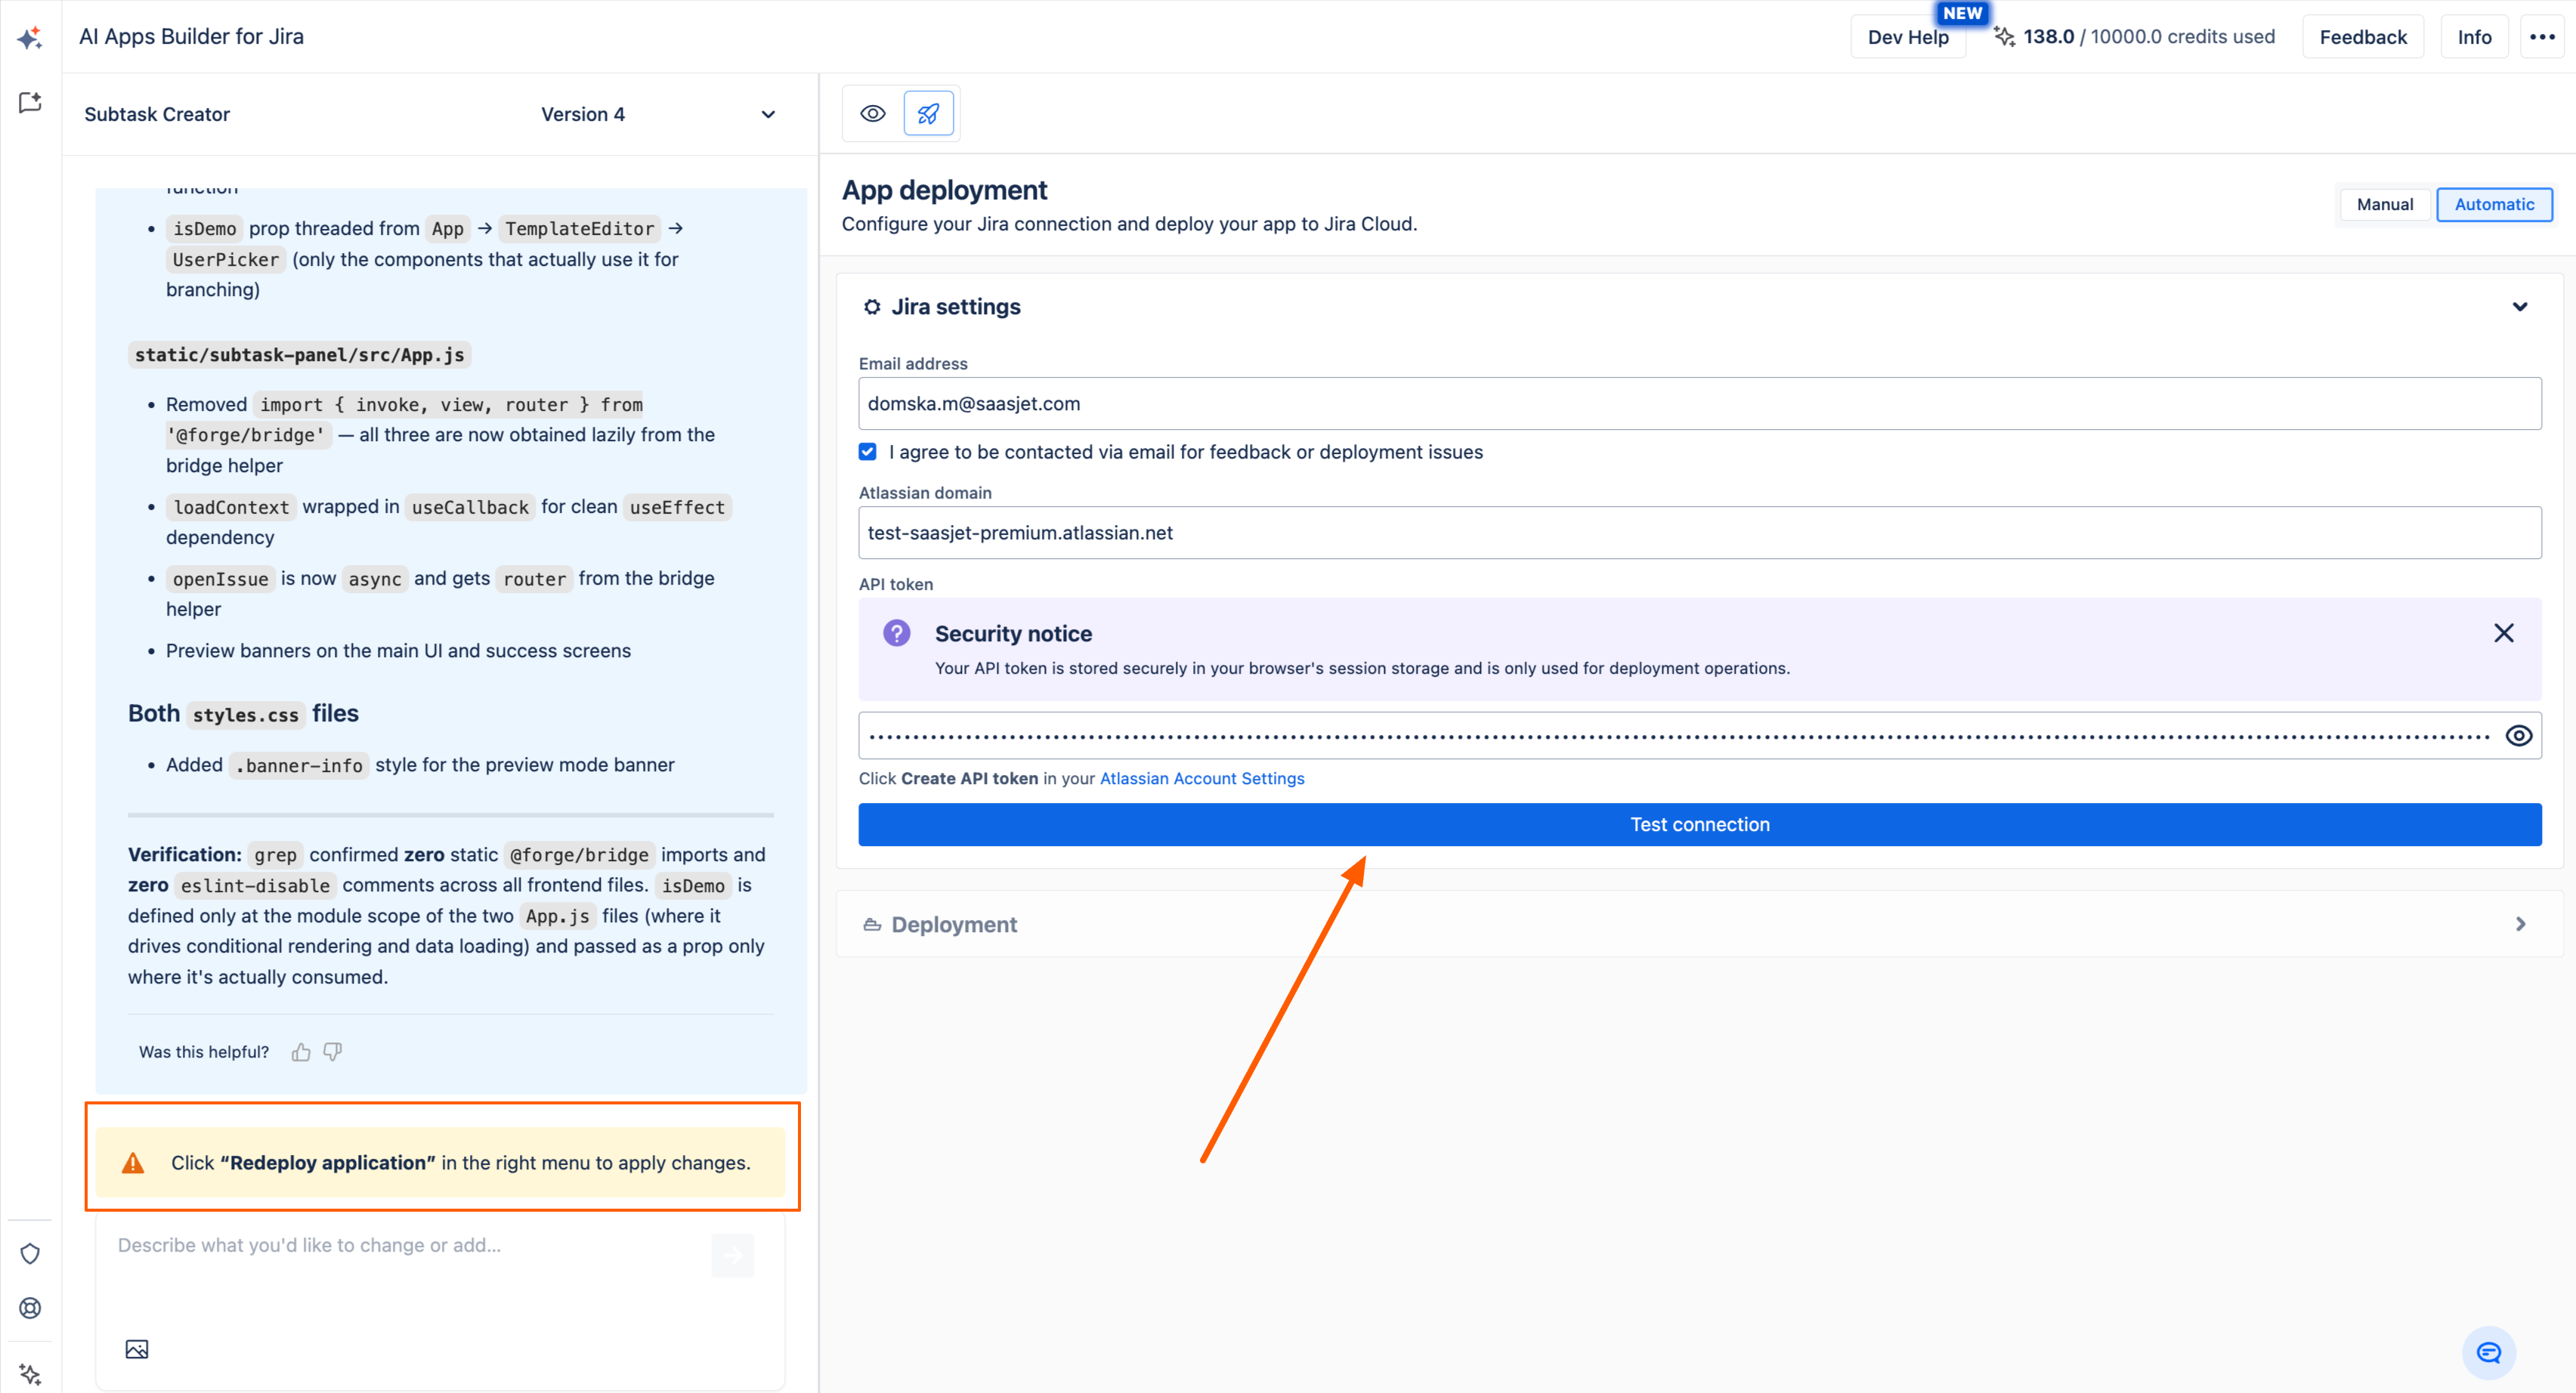The image size is (2576, 1393).
Task: Switch to the rocket deployment tab
Action: coord(928,113)
